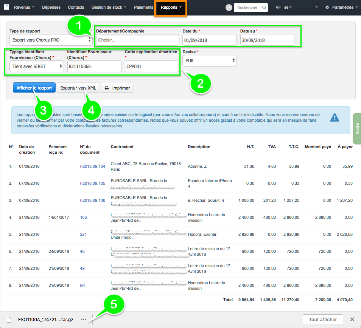361x328 pixels.
Task: Open the Devise currency dropdown
Action: pyautogui.click(x=209, y=60)
